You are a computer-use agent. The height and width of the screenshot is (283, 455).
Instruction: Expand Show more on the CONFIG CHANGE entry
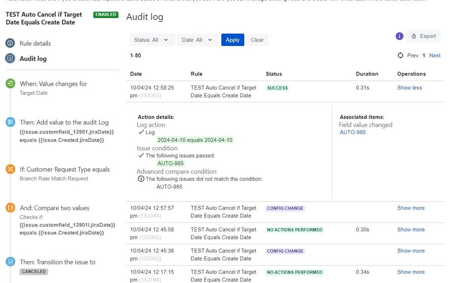pyautogui.click(x=410, y=208)
